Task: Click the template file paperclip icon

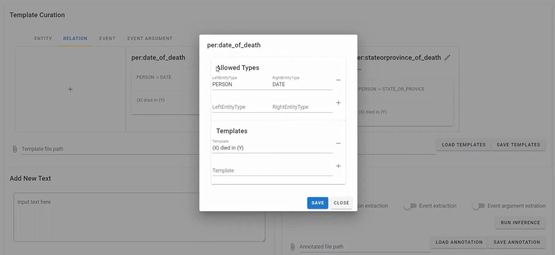Action: pyautogui.click(x=15, y=149)
